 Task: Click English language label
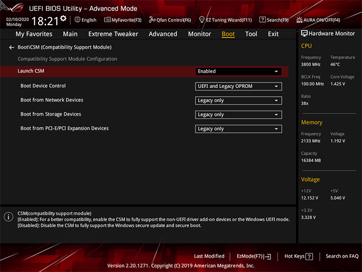(x=89, y=20)
